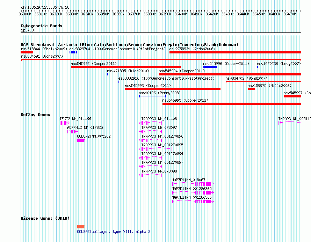
Task: Click the ADPRHL2|NM_017825 gene label
Action: click(x=85, y=128)
